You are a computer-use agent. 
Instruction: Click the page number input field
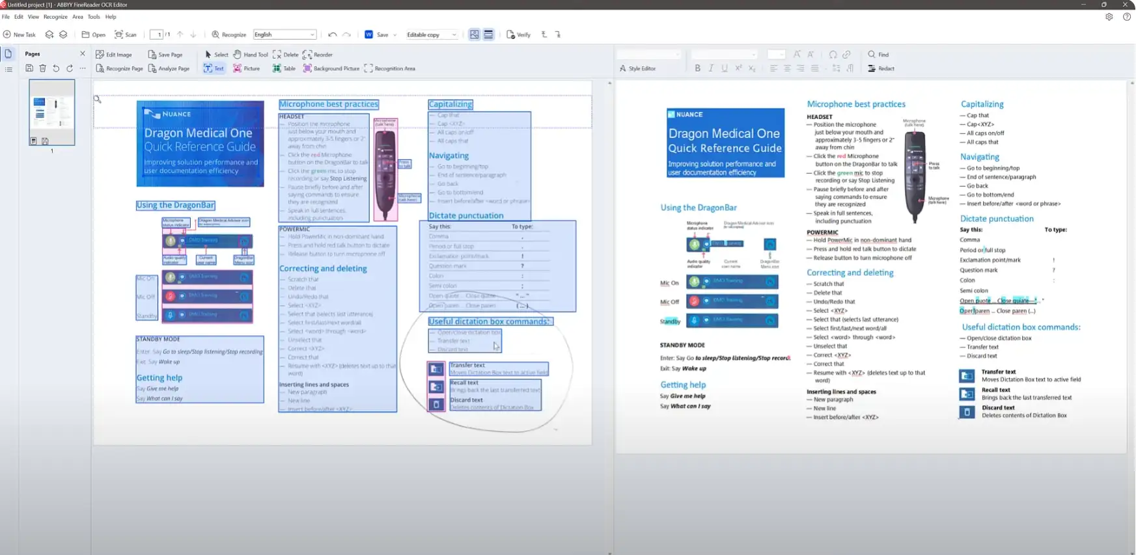point(156,34)
